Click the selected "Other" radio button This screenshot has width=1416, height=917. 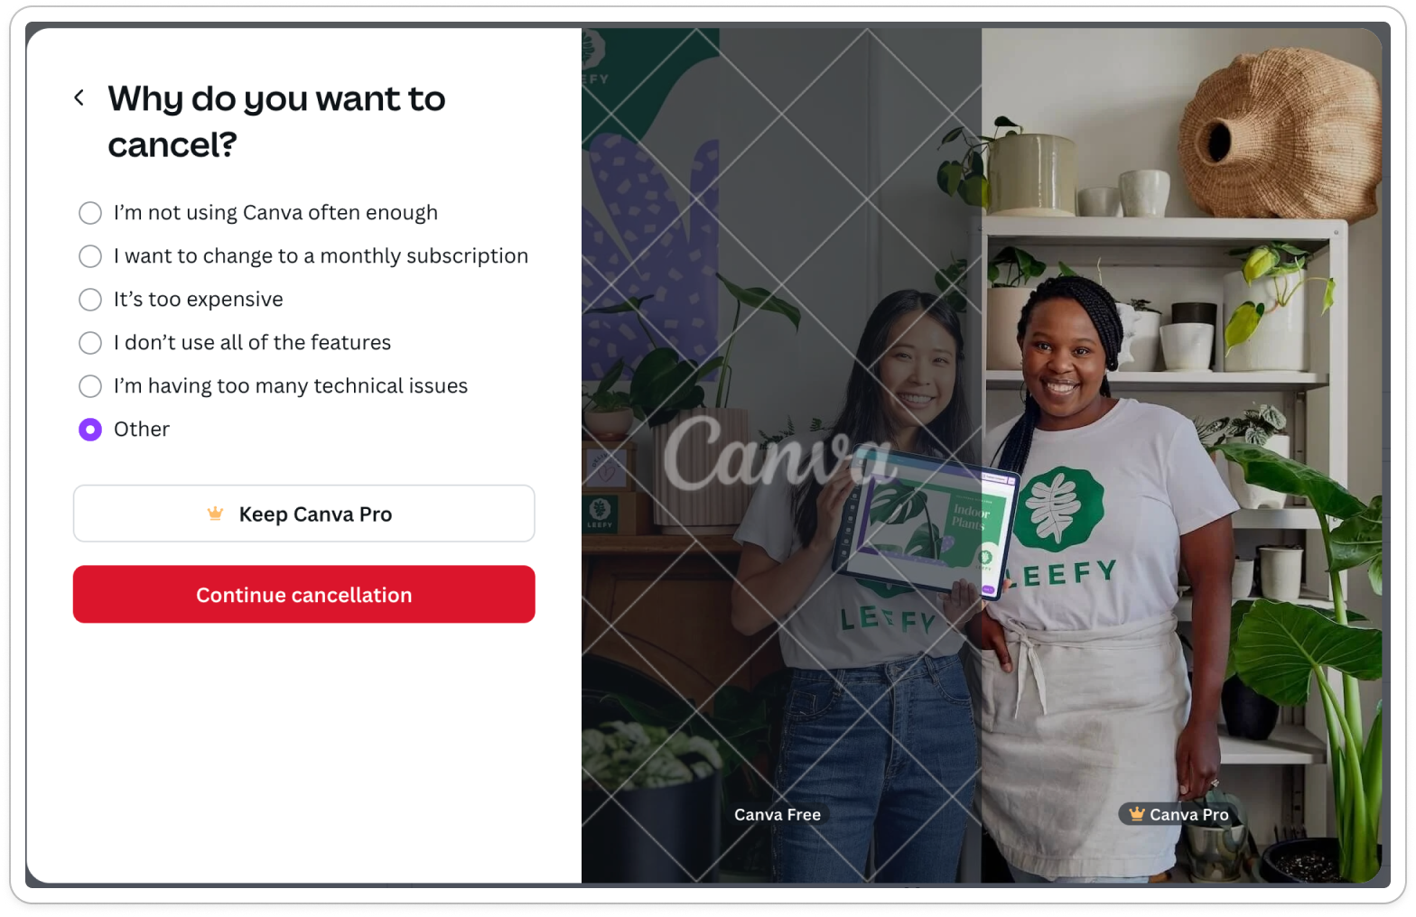click(90, 430)
